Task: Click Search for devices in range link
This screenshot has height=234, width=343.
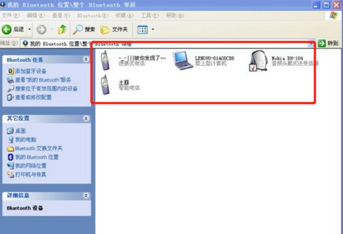Action: click(x=46, y=88)
